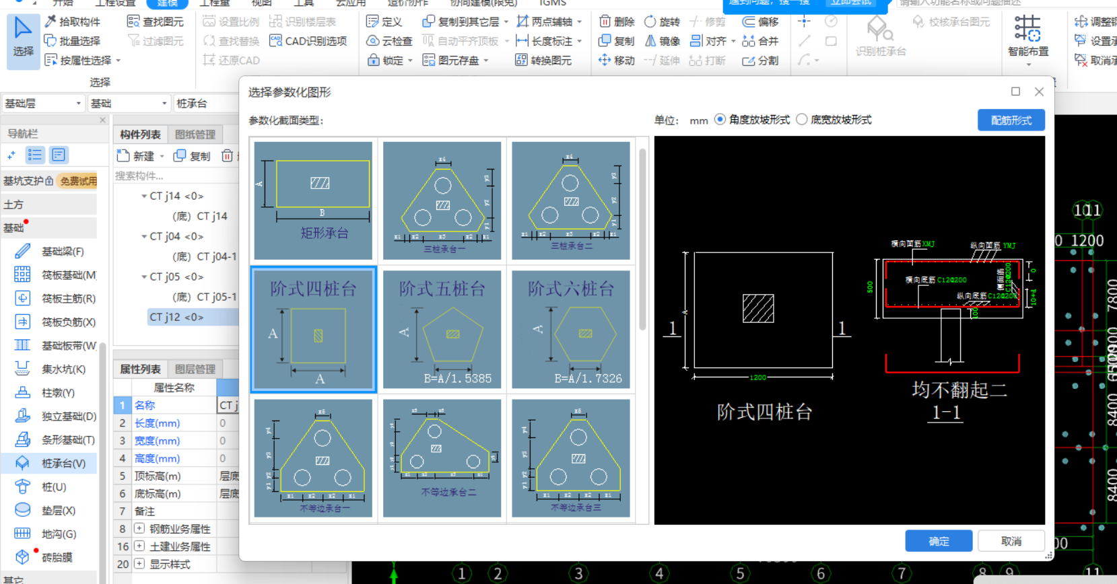Click the 复制到其它层 tool
The image size is (1117, 584).
[461, 22]
